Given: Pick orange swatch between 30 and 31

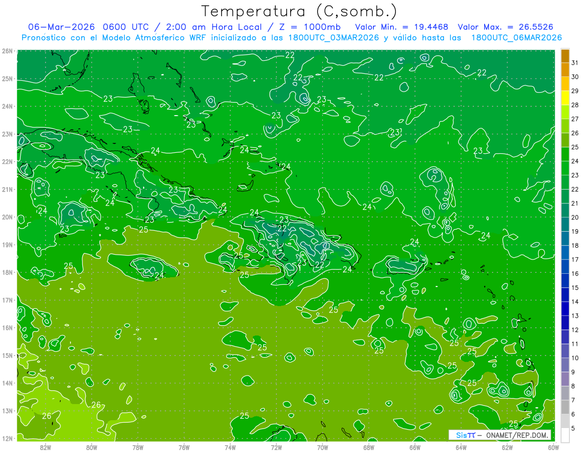Looking at the screenshot, I should coord(565,70).
